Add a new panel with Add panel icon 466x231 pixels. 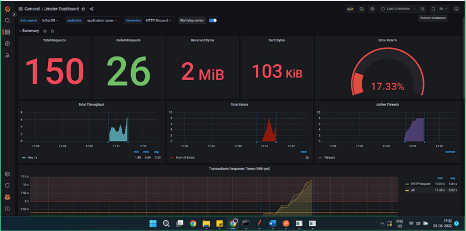tap(351, 9)
